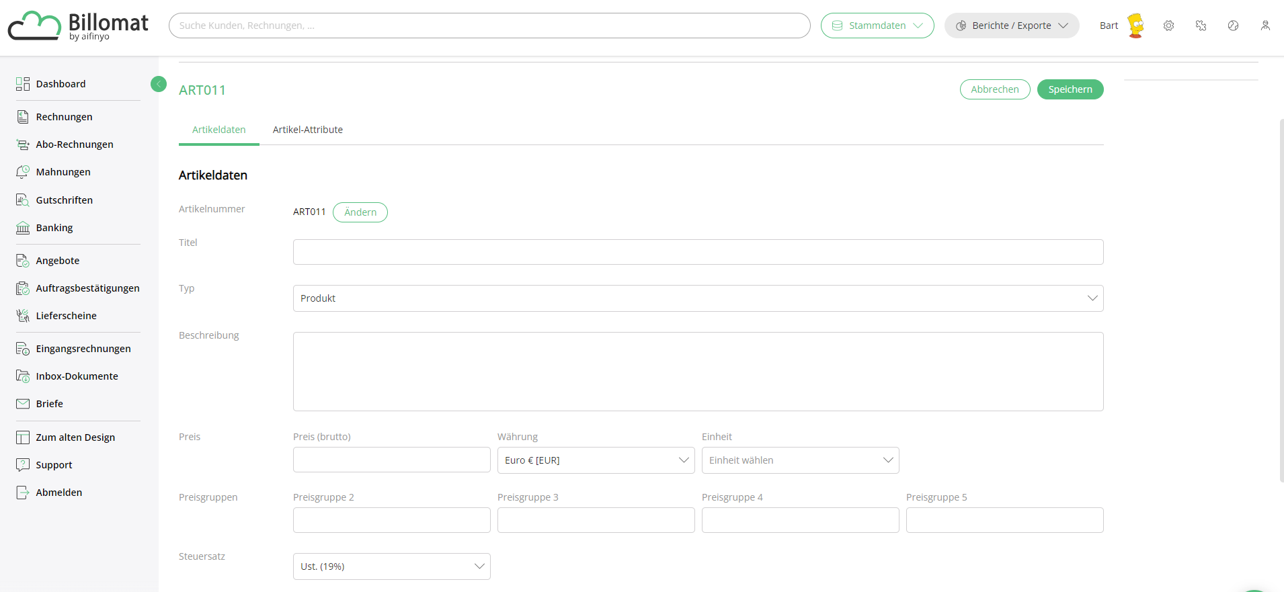Open the Einheit wählen dropdown
Image resolution: width=1284 pixels, height=592 pixels.
[800, 460]
